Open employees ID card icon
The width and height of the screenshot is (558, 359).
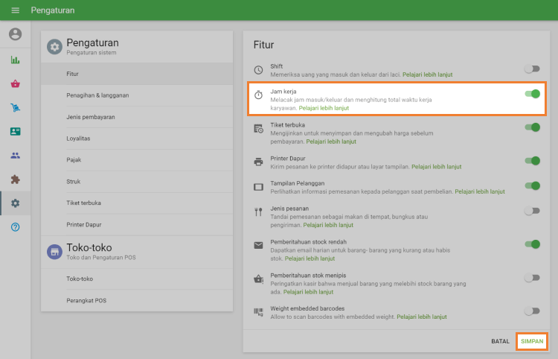click(15, 132)
